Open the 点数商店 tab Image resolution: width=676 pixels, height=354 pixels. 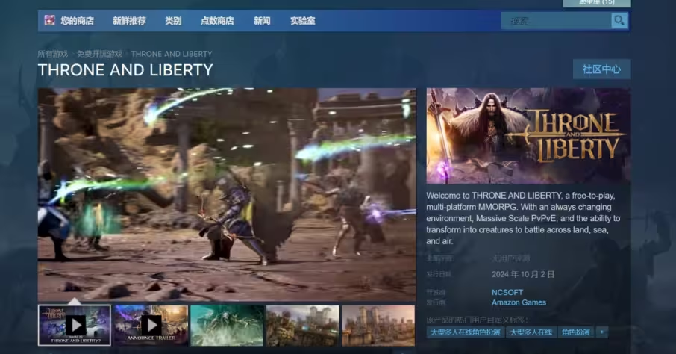point(217,21)
